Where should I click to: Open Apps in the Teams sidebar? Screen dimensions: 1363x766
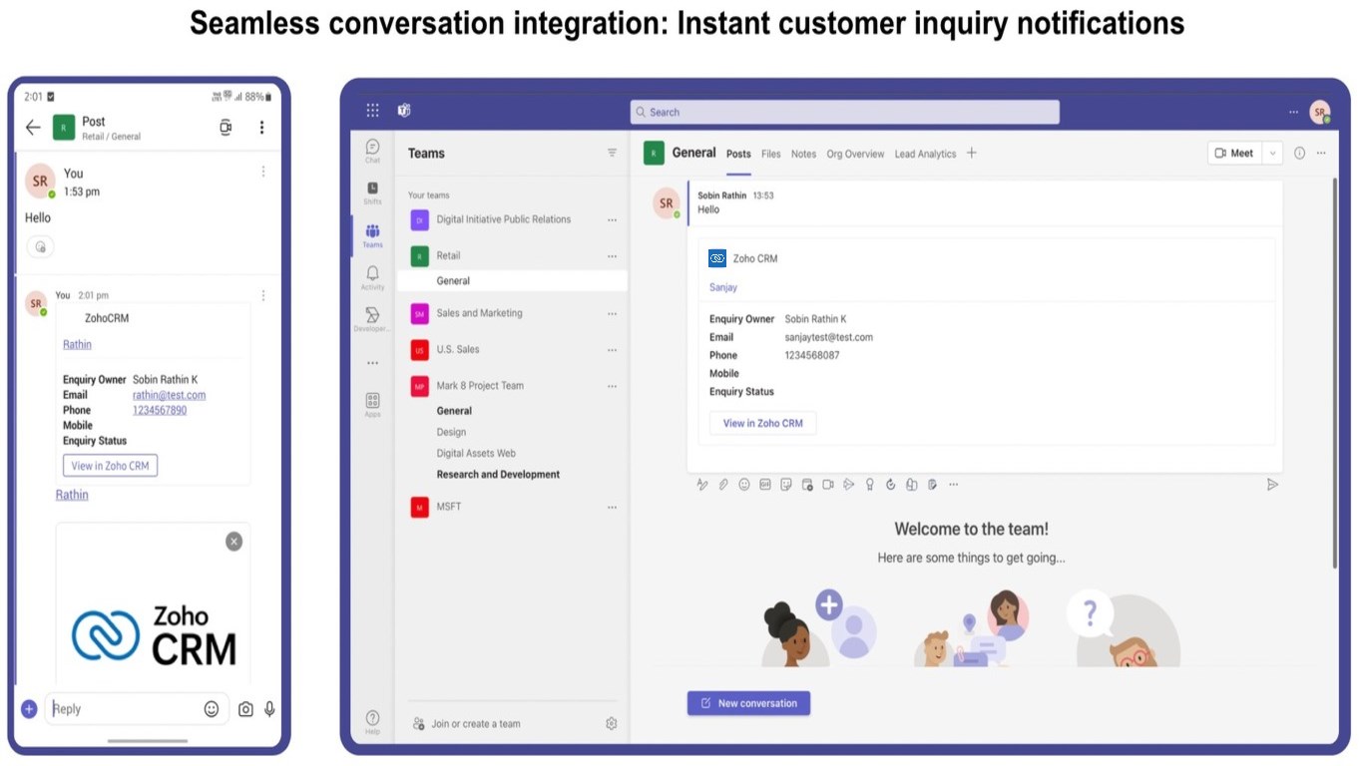tap(372, 404)
